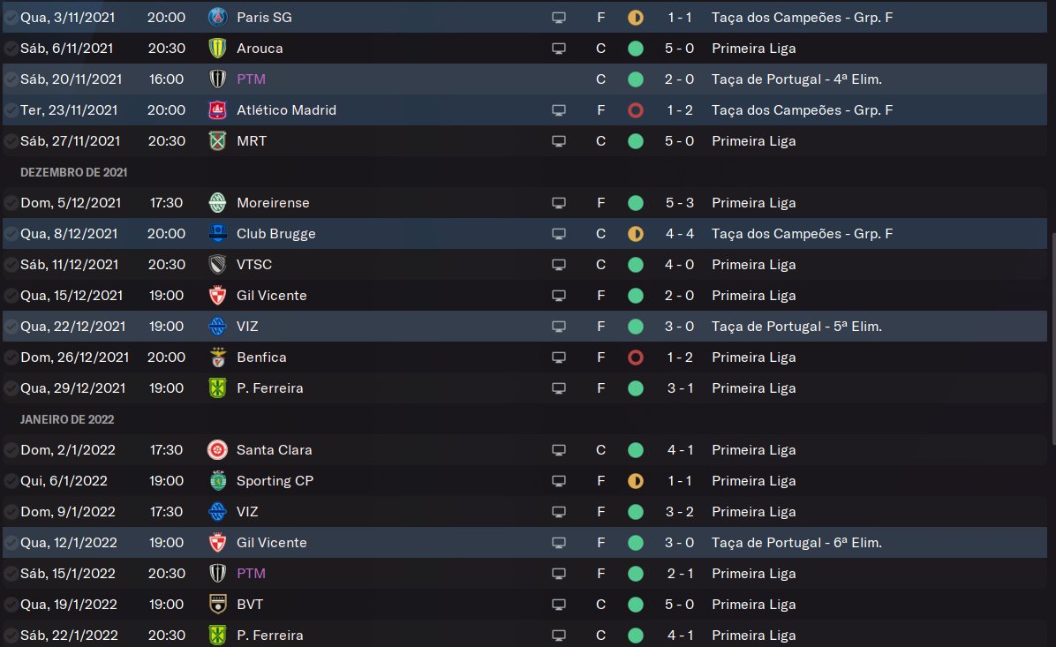
Task: Click the VTSC team name
Action: pyautogui.click(x=256, y=265)
